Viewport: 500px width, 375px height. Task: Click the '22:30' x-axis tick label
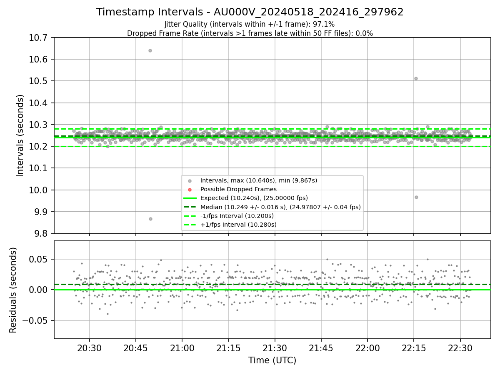click(460, 348)
